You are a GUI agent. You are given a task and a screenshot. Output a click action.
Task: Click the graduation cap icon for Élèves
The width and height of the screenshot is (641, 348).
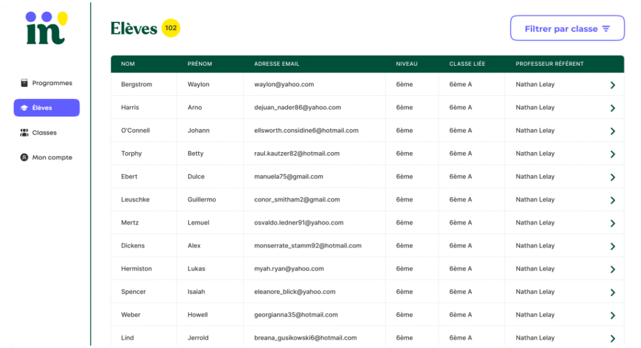24,108
